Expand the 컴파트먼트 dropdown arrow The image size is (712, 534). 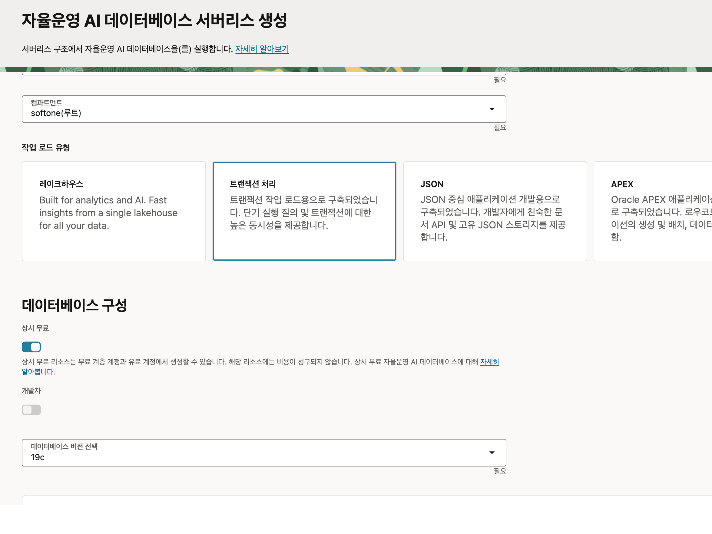click(x=492, y=109)
